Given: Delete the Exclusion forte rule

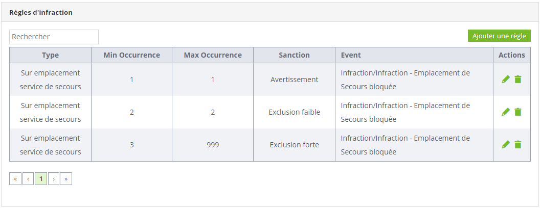Looking at the screenshot, I should pos(518,145).
